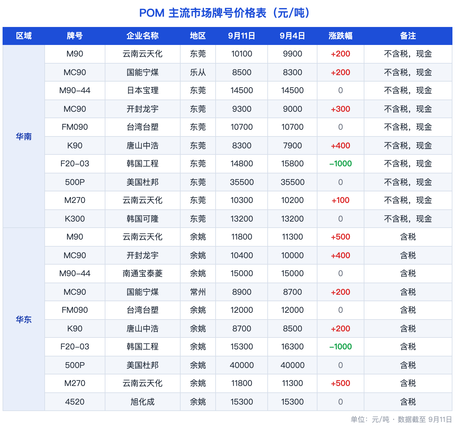The height and width of the screenshot is (429, 455).
Task: Select the '牌号' column header
Action: [75, 36]
